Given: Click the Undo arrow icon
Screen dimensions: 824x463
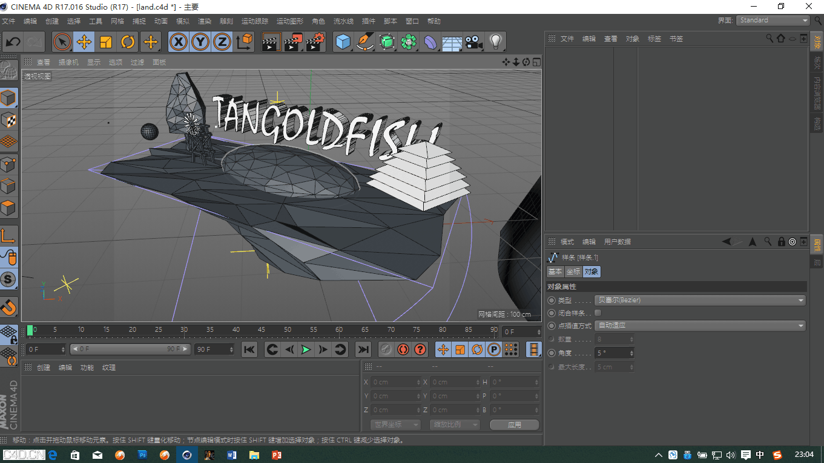Looking at the screenshot, I should click(x=13, y=42).
